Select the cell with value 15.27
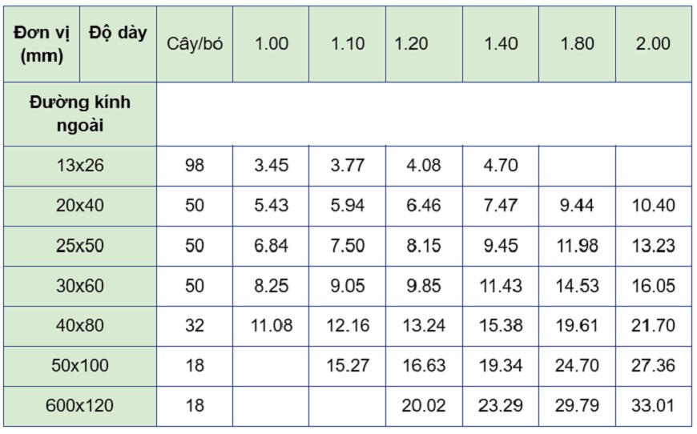 (x=348, y=366)
